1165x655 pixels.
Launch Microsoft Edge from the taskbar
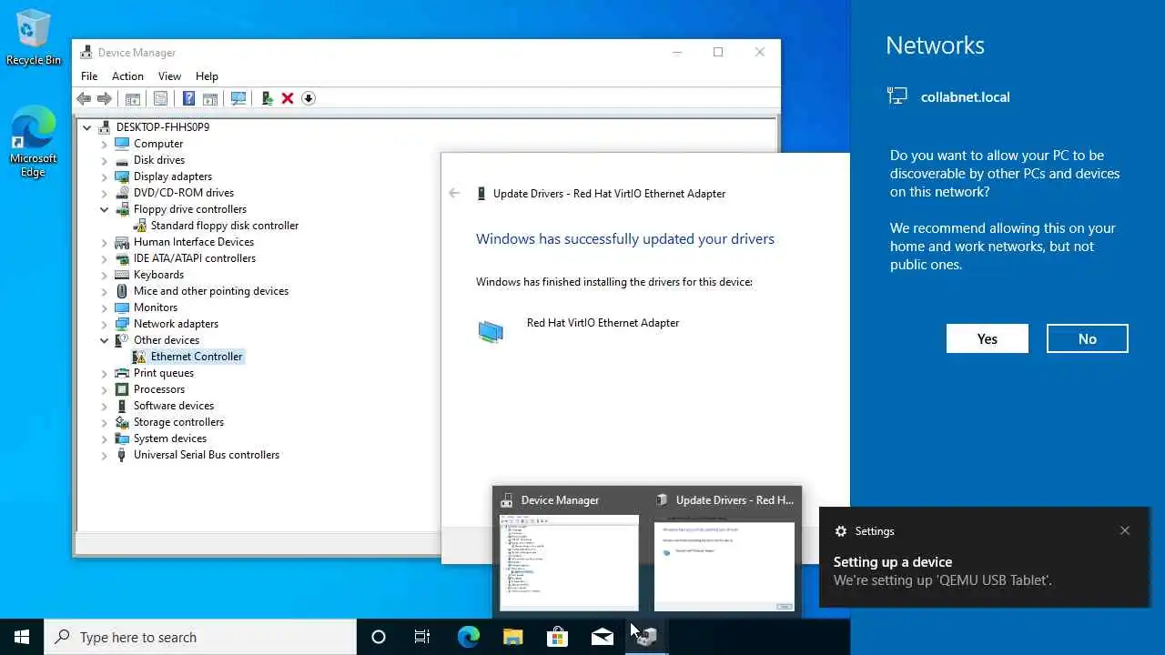pyautogui.click(x=468, y=638)
